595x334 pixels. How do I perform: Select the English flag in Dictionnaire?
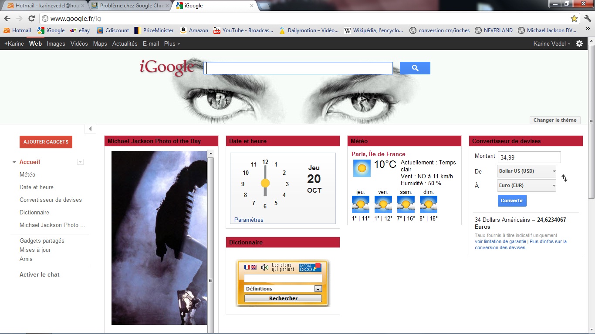[254, 267]
